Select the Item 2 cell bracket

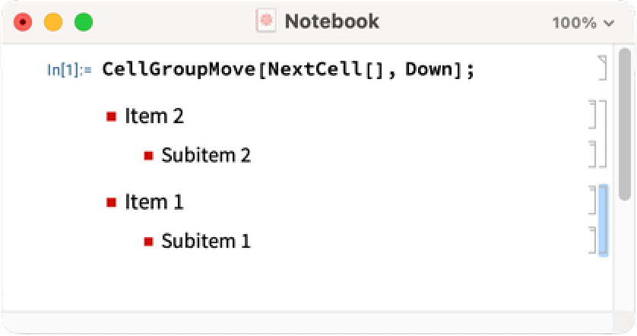point(594,114)
